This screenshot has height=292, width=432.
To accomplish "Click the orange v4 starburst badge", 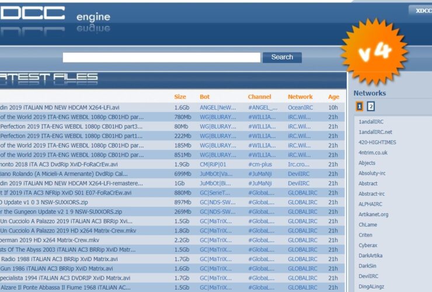I will point(374,52).
